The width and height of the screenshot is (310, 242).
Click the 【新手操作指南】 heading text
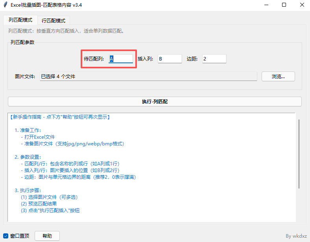pyautogui.click(x=60, y=117)
